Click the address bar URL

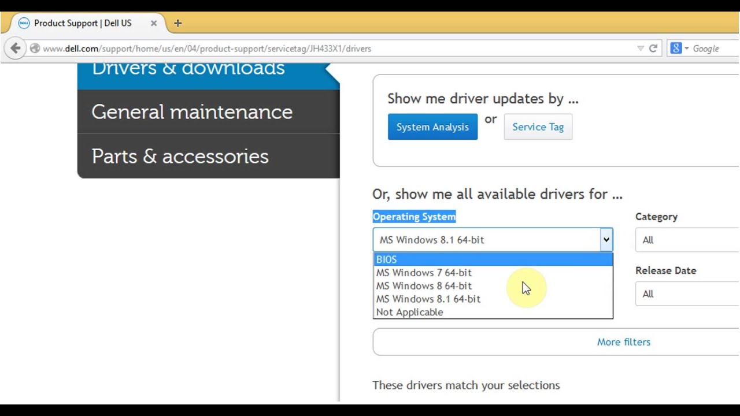click(207, 49)
